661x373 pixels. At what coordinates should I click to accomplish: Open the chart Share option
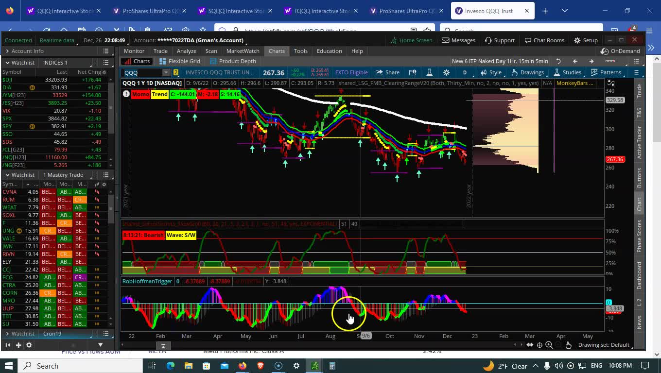(387, 72)
